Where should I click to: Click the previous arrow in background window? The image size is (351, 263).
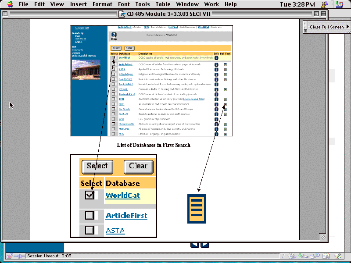pyautogui.click(x=194, y=245)
